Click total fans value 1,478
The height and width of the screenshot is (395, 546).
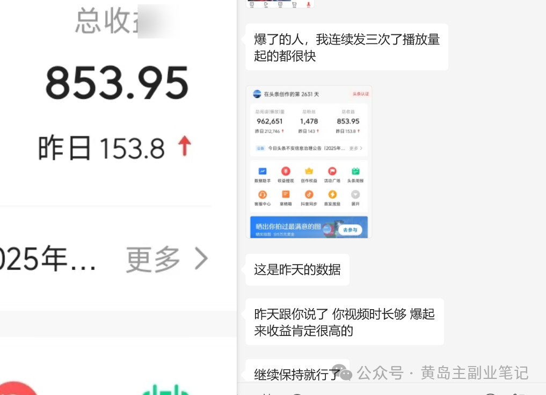coord(309,121)
